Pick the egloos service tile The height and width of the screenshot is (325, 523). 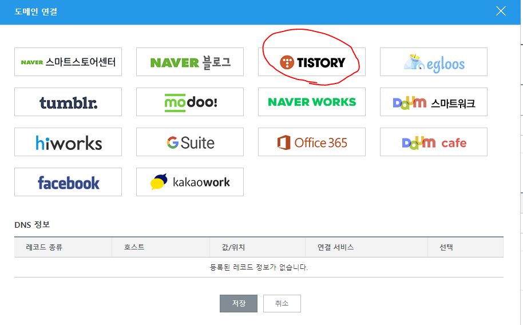[x=434, y=62]
